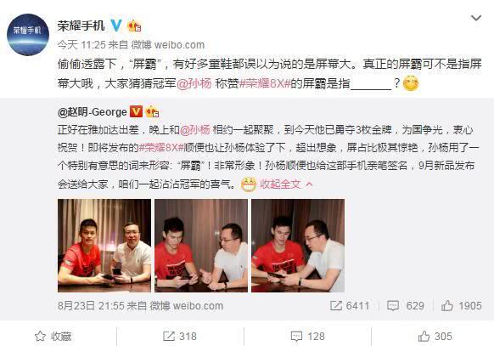The image size is (494, 346).
Task: Collapse the full text via 收起全文
Action: pyautogui.click(x=286, y=184)
